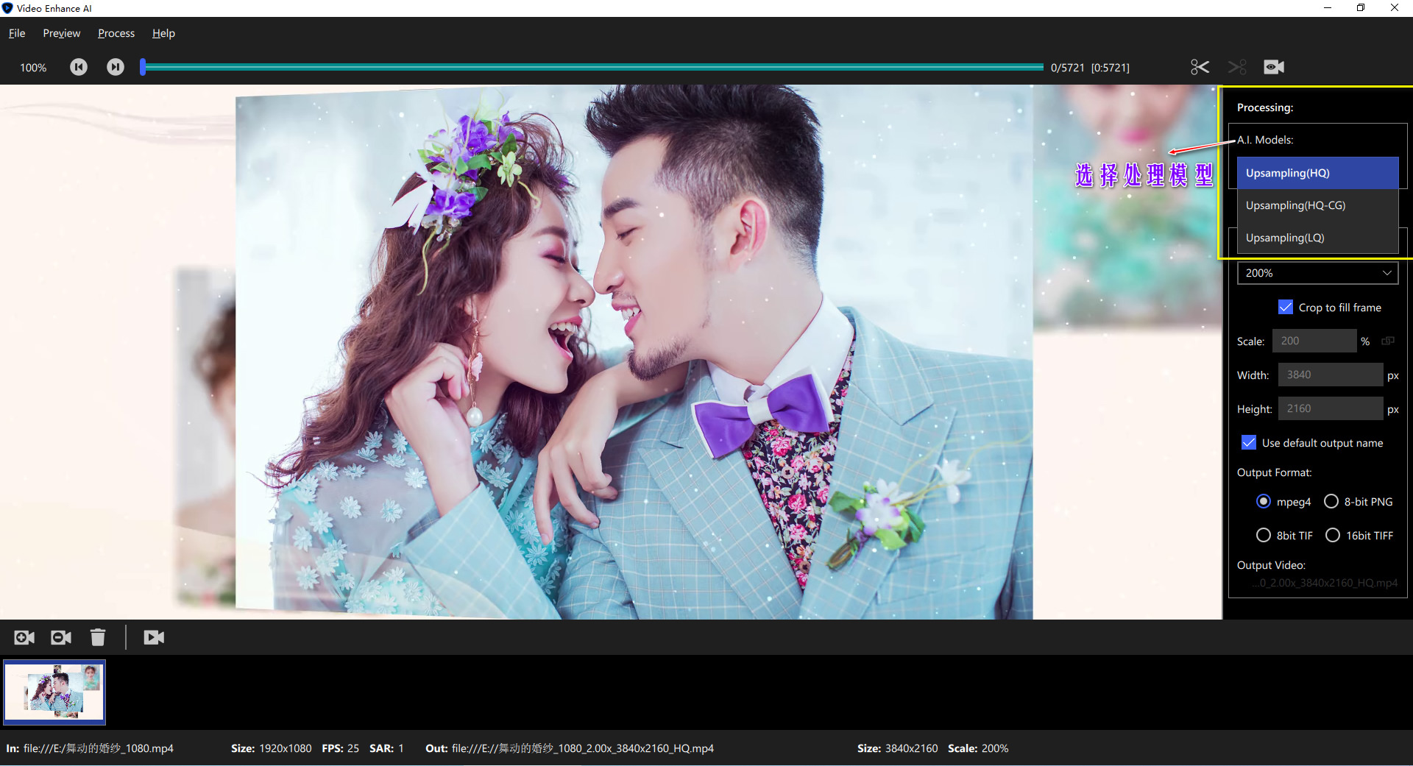Click the 100% zoom level text

(x=33, y=68)
